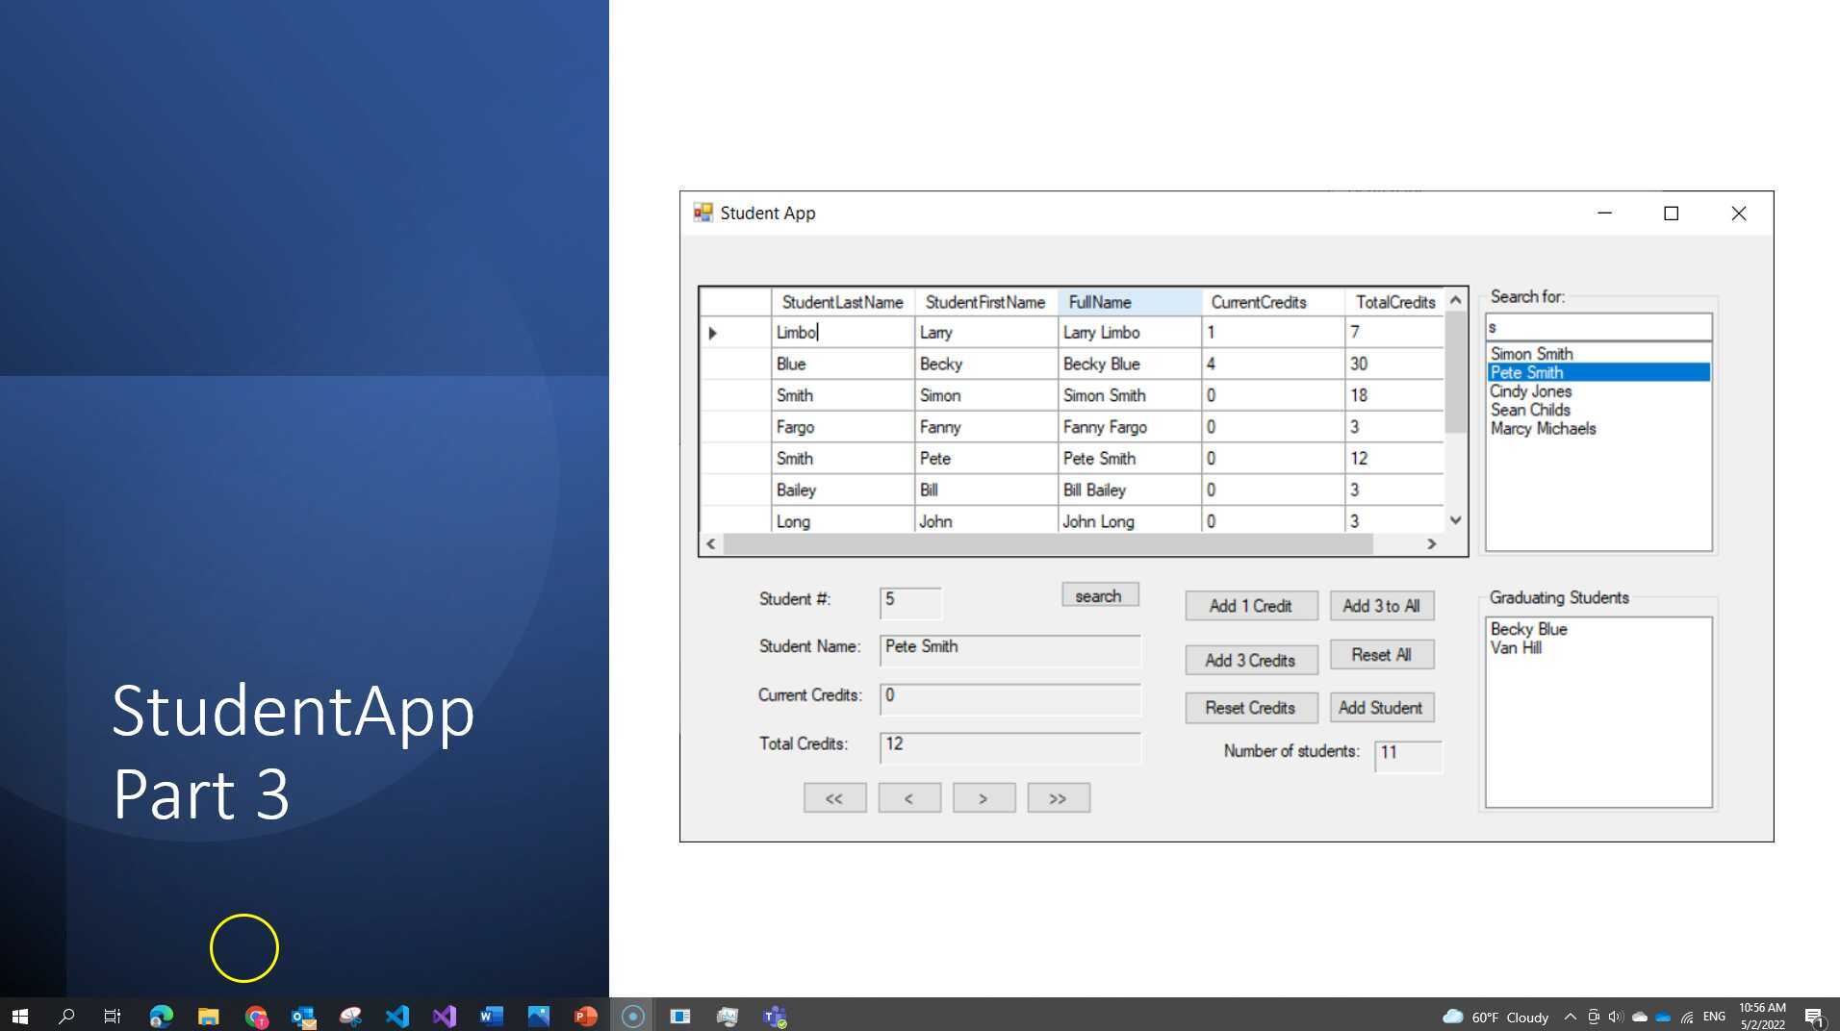Open Microsoft Word from the taskbar

pyautogui.click(x=491, y=1016)
